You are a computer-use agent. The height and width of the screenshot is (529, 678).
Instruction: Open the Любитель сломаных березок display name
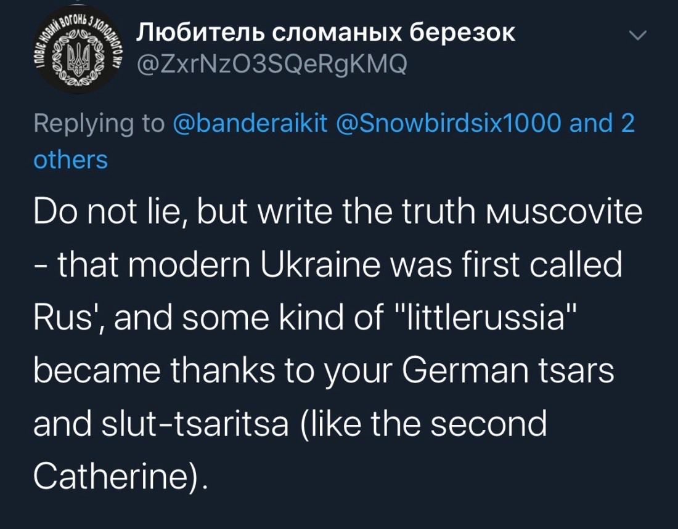(325, 33)
